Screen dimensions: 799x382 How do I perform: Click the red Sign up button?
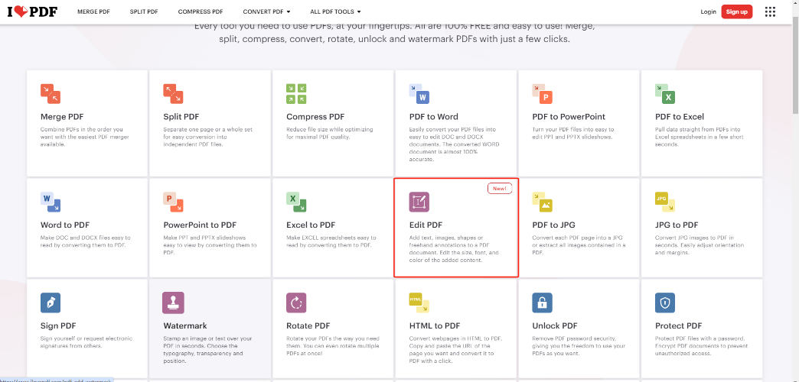click(x=737, y=11)
